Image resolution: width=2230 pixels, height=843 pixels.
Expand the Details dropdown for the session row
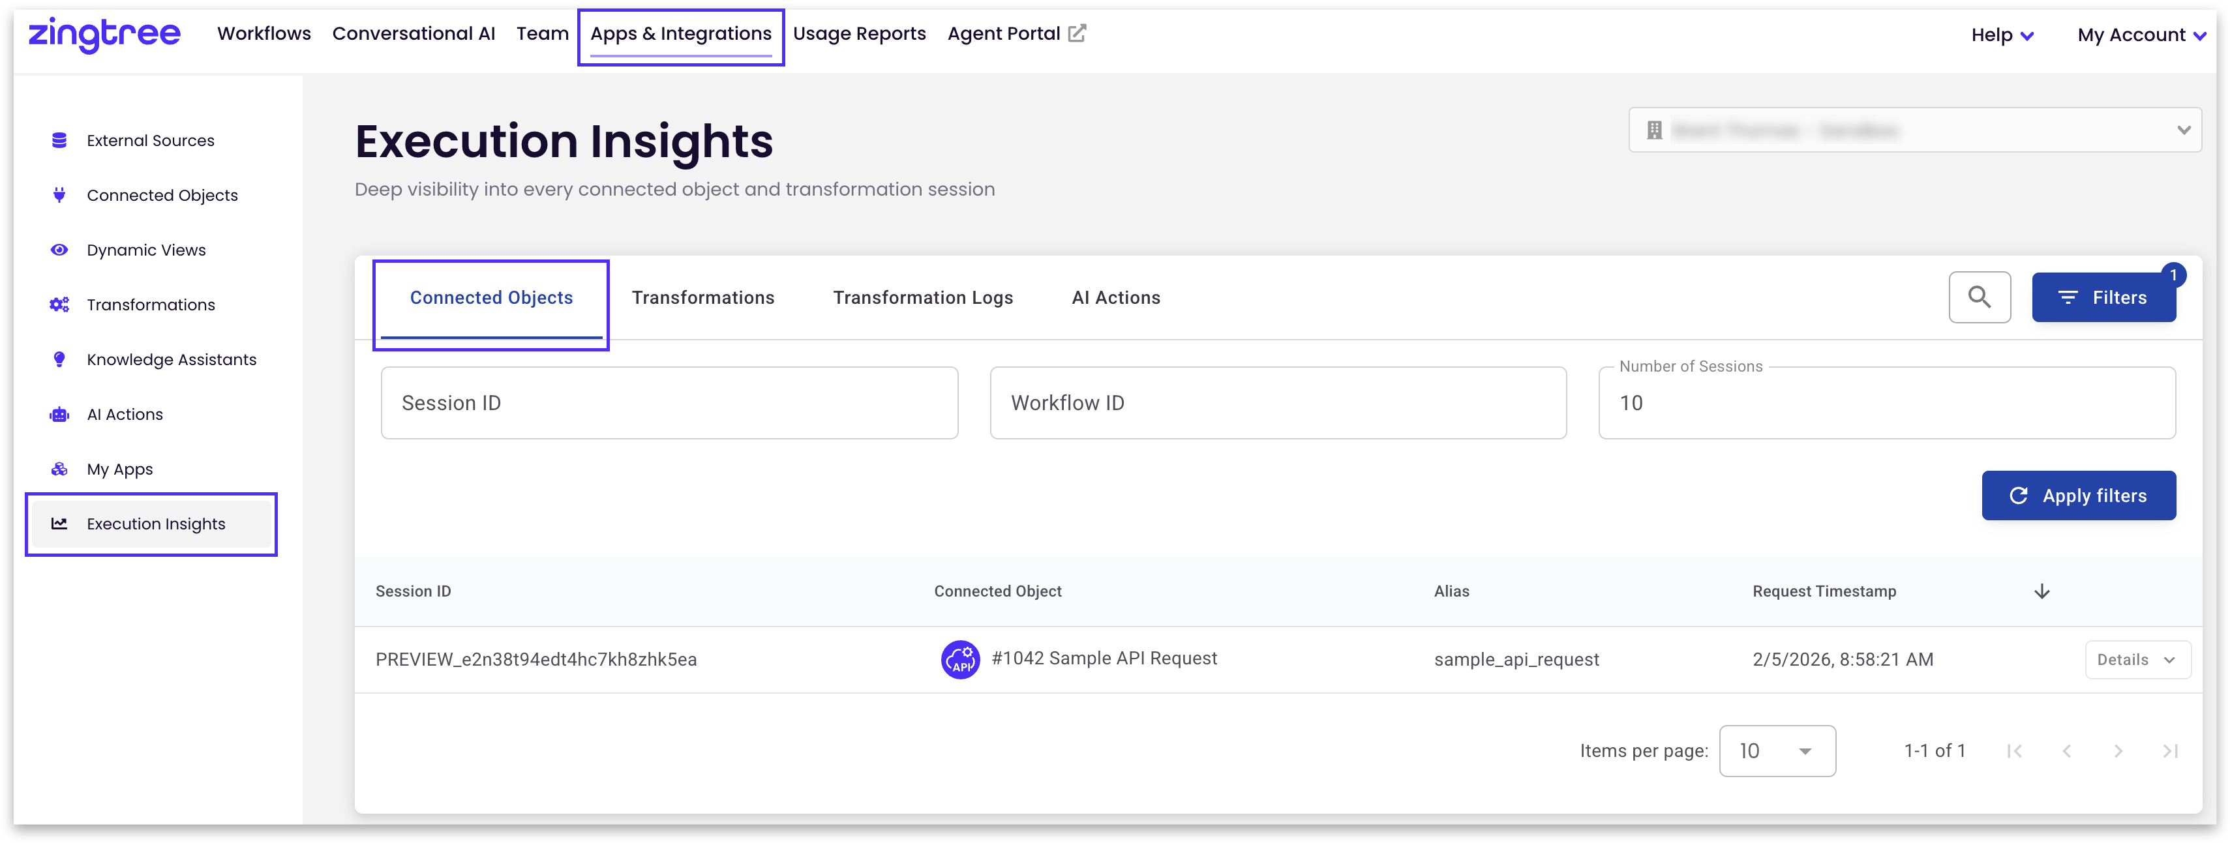pos(2137,660)
